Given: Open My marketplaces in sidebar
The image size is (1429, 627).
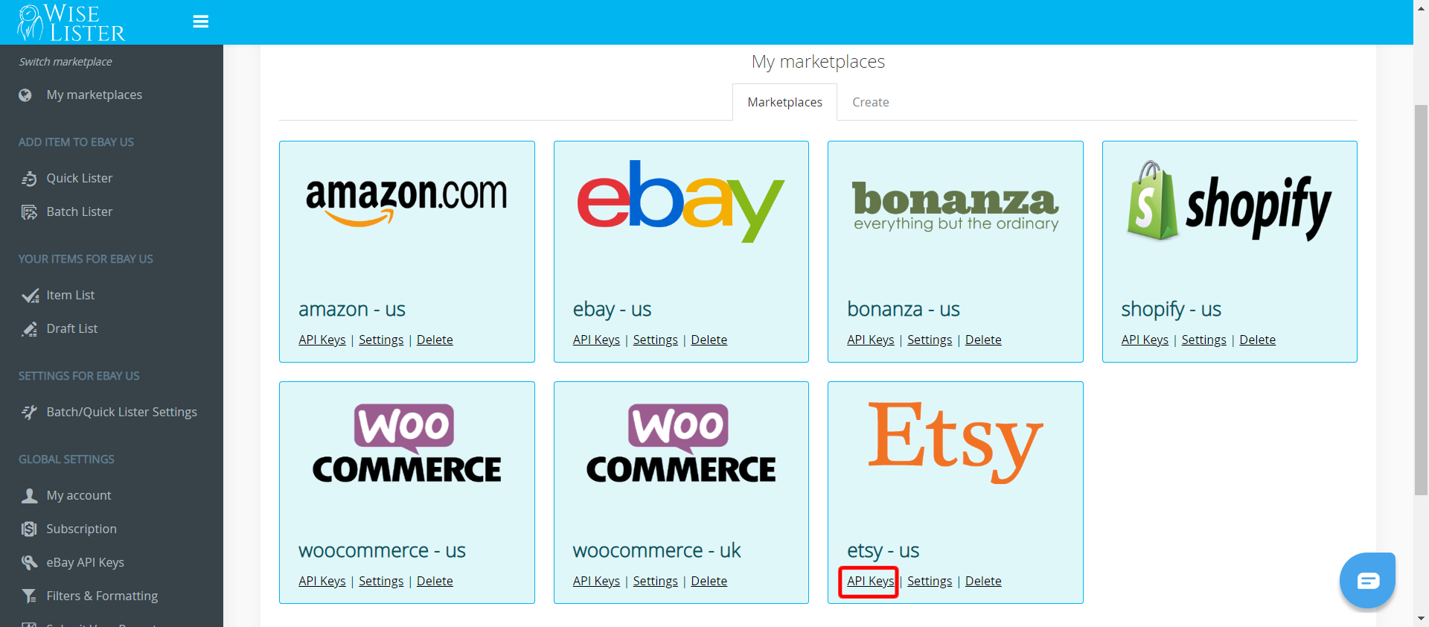Looking at the screenshot, I should [x=94, y=95].
